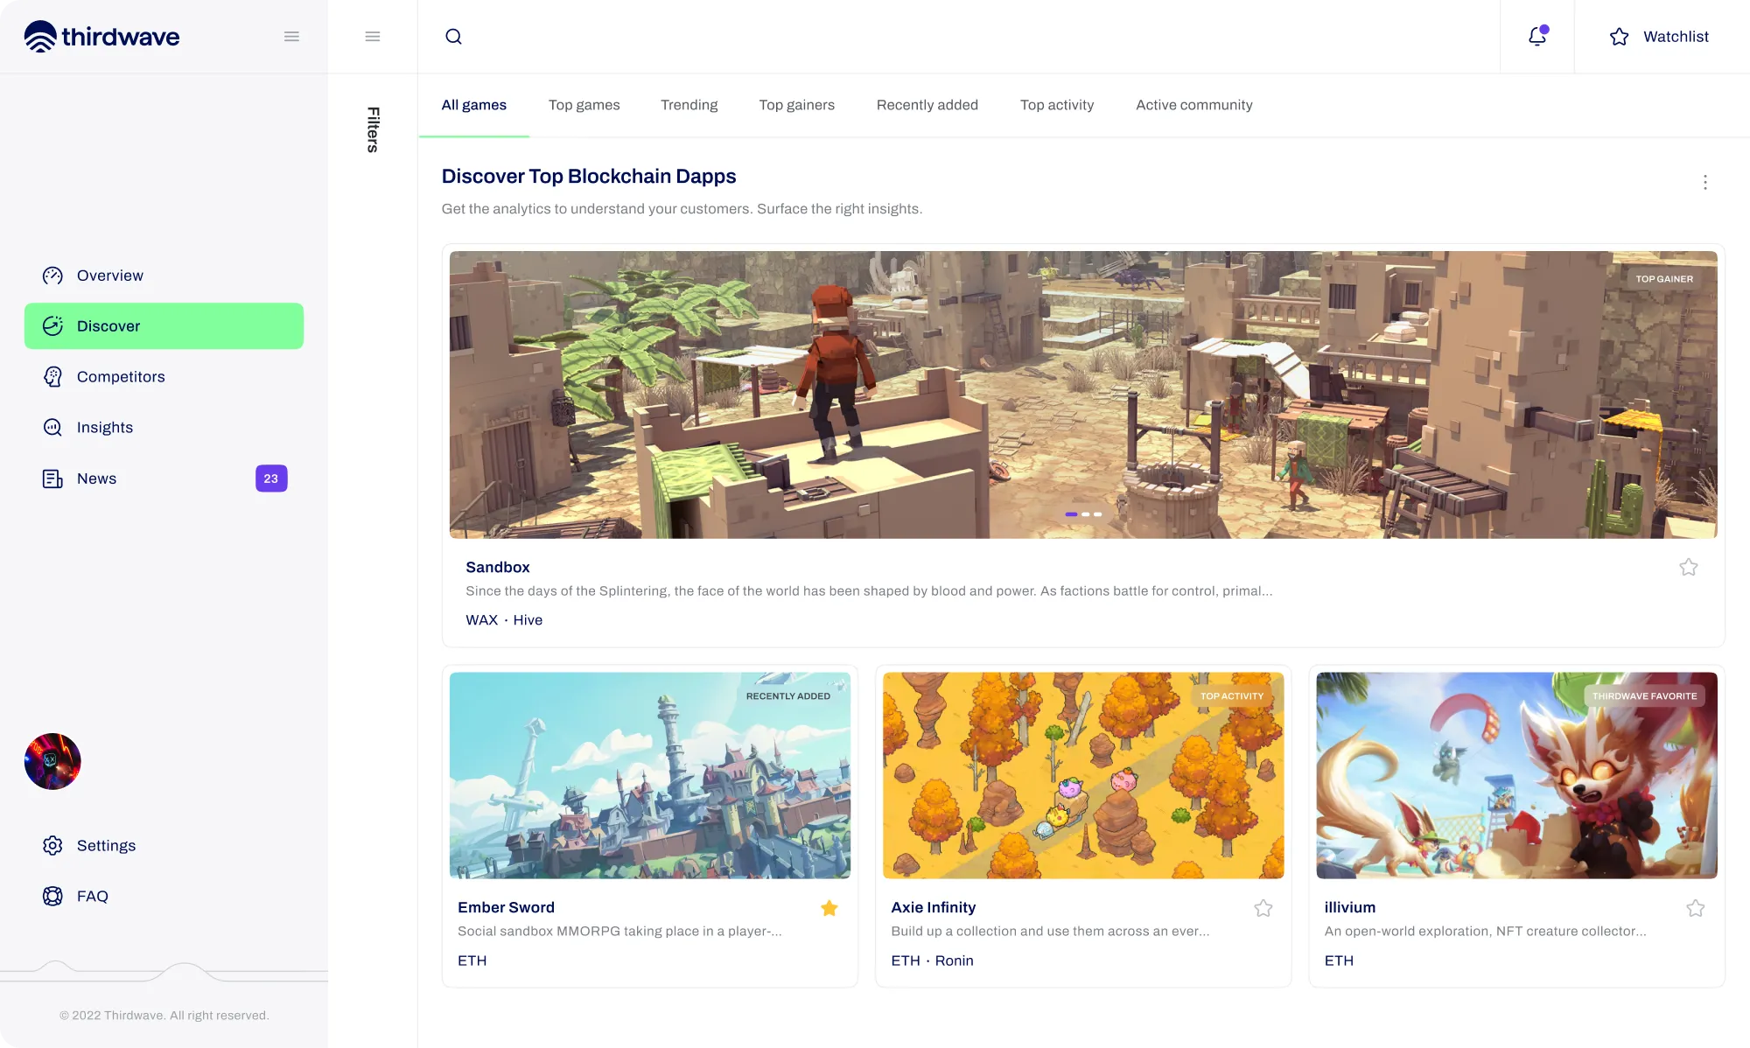This screenshot has height=1048, width=1750.
Task: Click the Sandbox banner image
Action: 1083,395
